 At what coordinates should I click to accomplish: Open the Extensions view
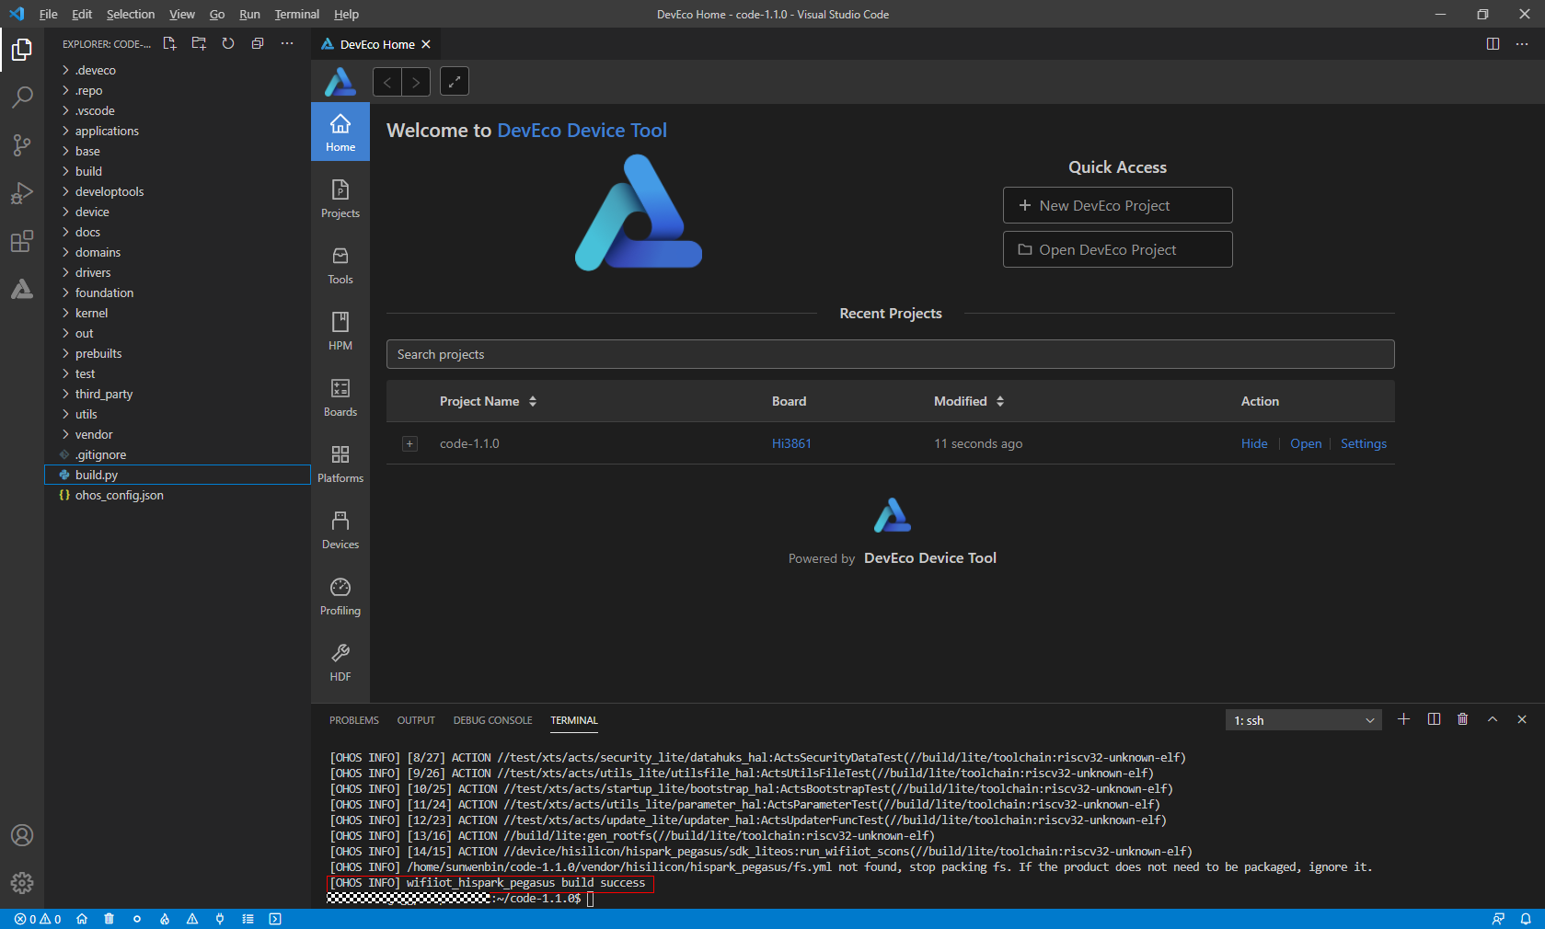[x=22, y=241]
